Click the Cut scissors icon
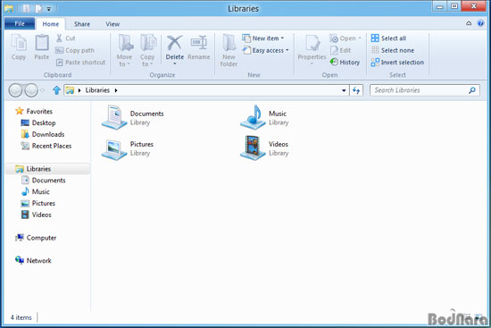The image size is (491, 328). coord(59,38)
